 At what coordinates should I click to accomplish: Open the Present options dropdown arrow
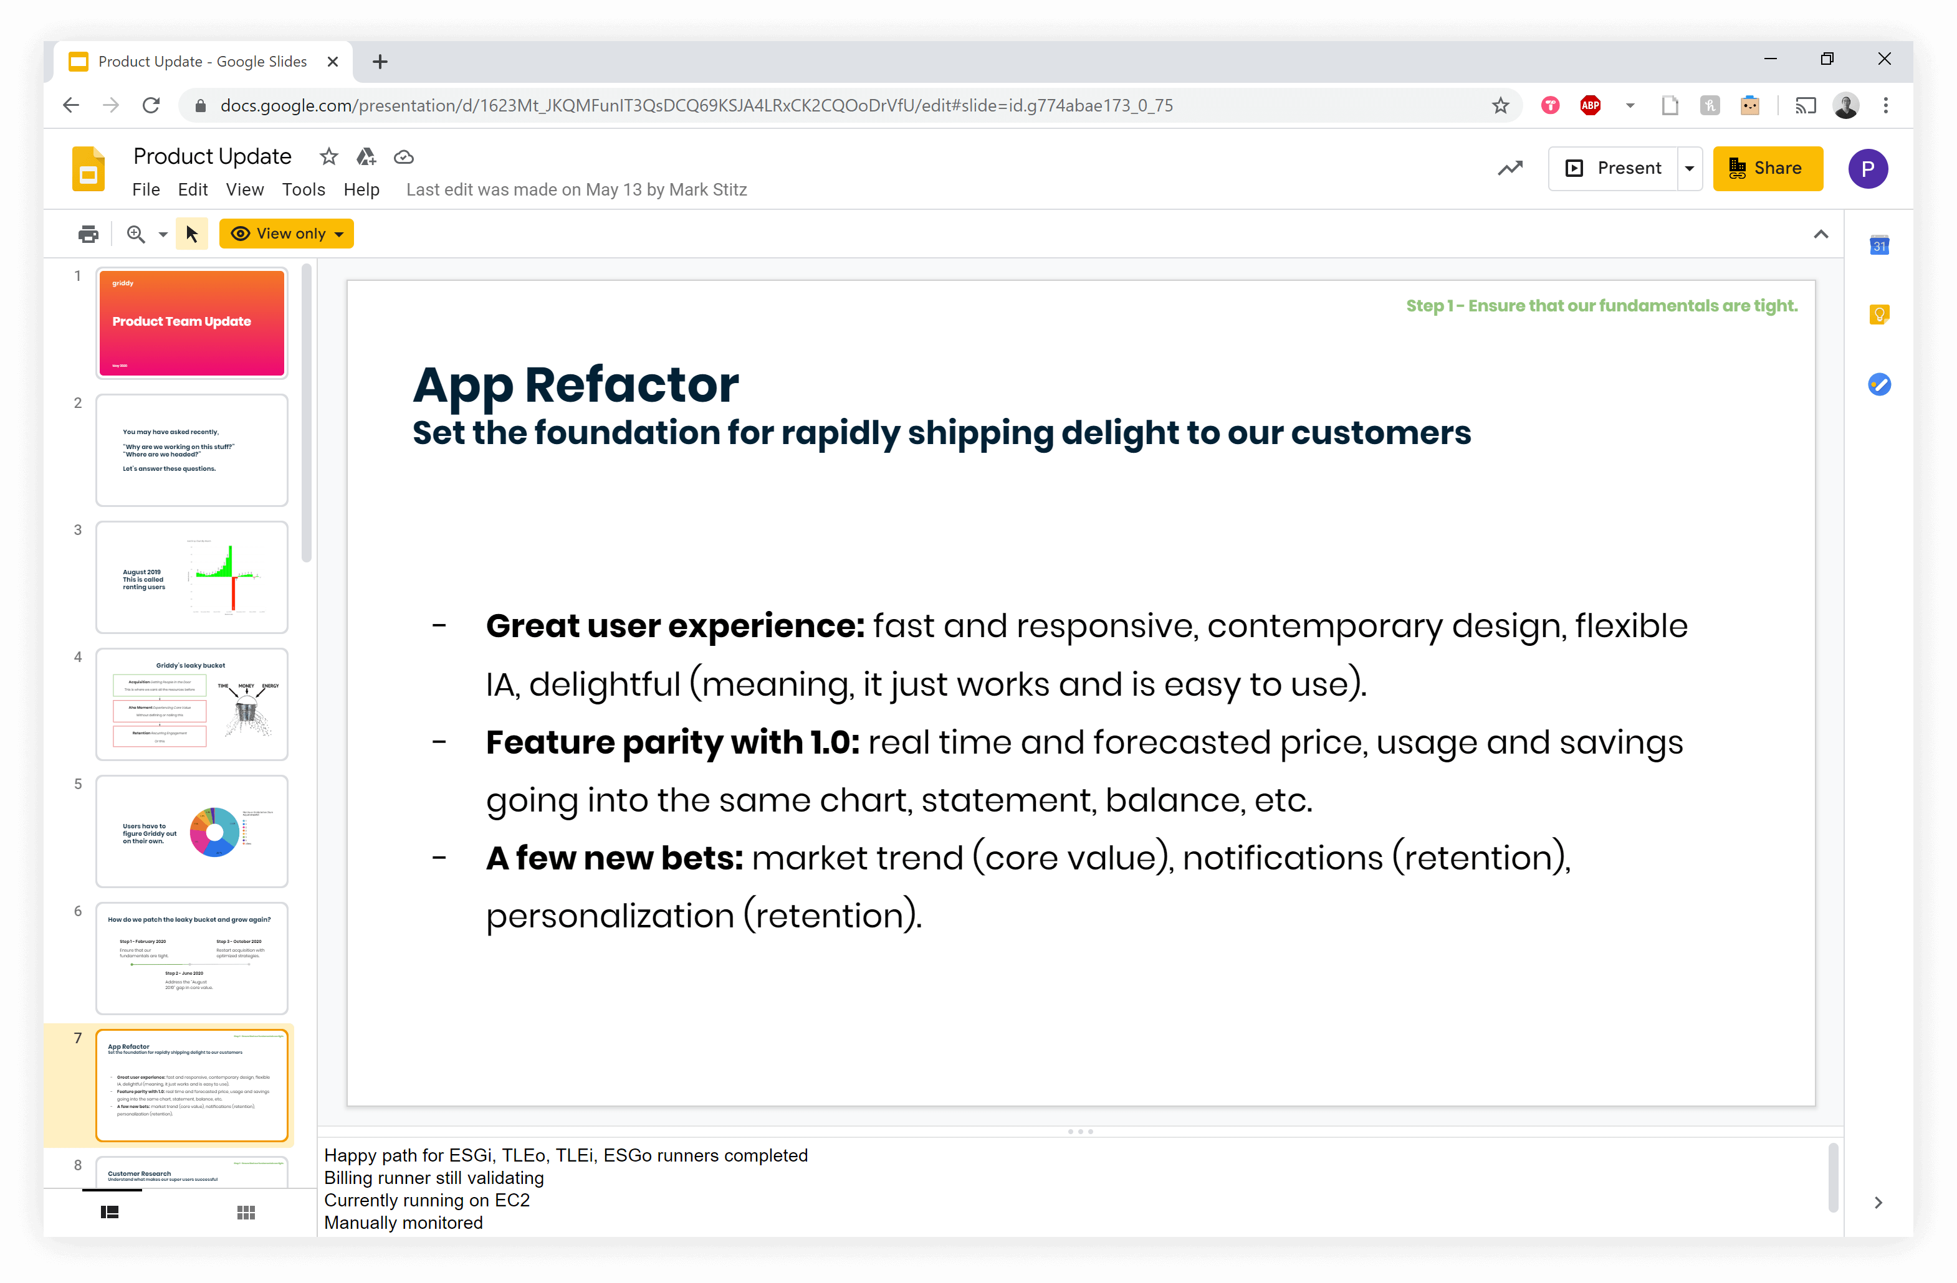click(x=1690, y=169)
